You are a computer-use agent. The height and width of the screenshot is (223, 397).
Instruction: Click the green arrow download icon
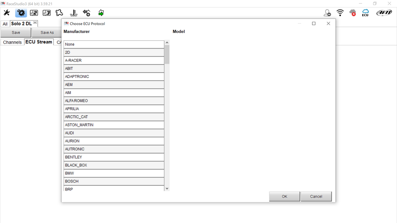[x=101, y=13]
